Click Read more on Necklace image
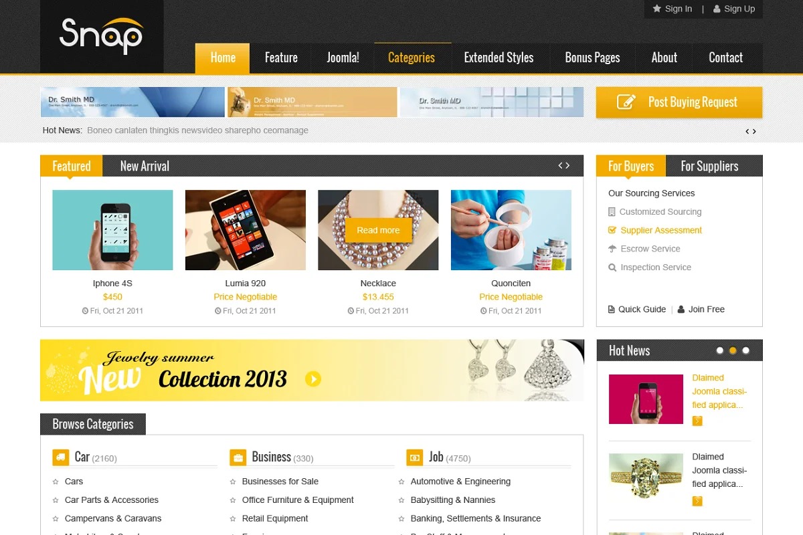 tap(378, 230)
